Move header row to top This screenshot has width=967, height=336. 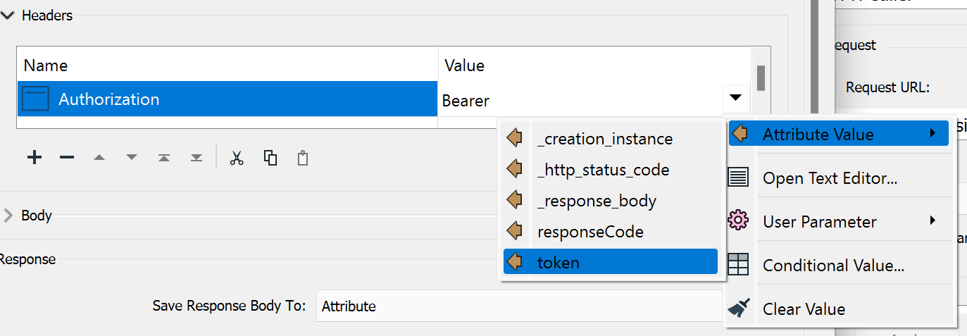164,158
